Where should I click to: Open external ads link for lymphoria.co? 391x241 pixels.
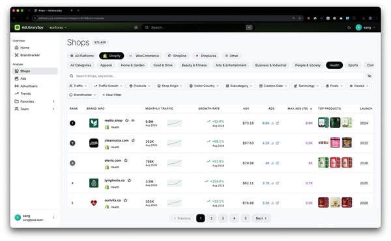tap(278, 183)
